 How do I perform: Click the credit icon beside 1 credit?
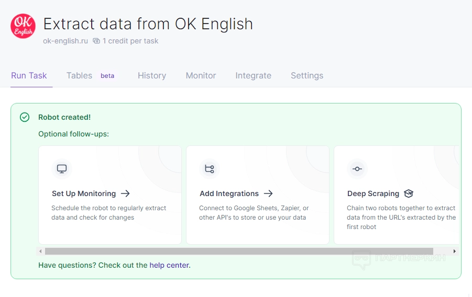[96, 41]
